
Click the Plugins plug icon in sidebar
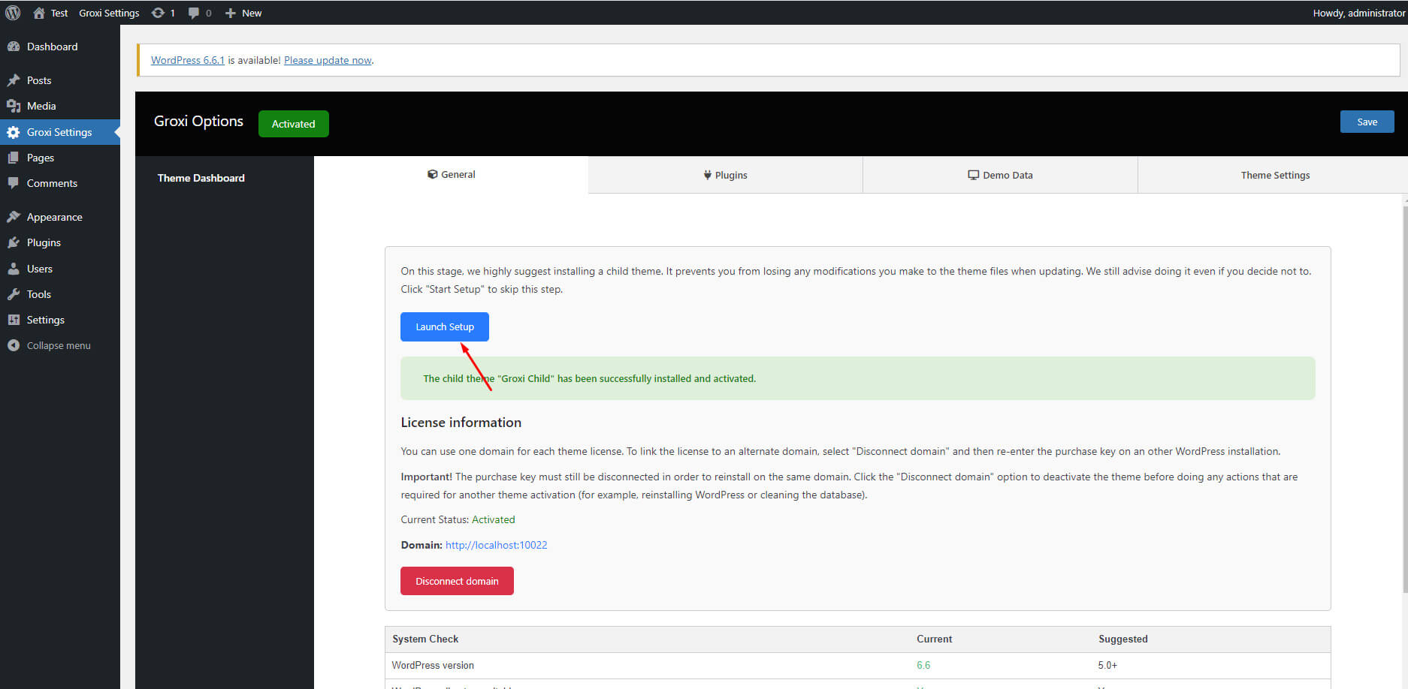click(14, 242)
